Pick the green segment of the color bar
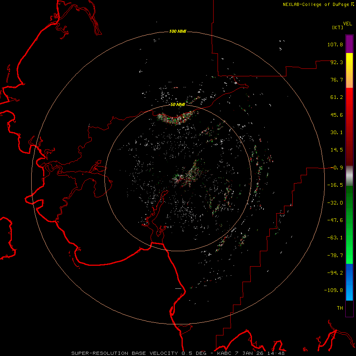Viewport: 356px width, 356px height. (349, 225)
